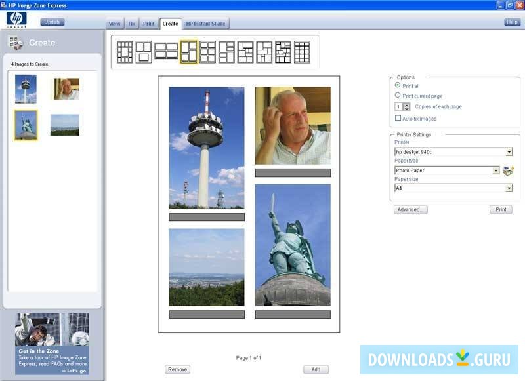Click the HP logo in the top-left corner
The image size is (525, 381).
coord(14,19)
